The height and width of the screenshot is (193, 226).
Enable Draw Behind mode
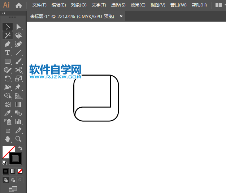pos(13,180)
